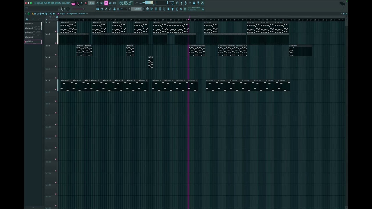Open the VIEW menu
Screen dimensions: 372x209
tap(53, 3)
